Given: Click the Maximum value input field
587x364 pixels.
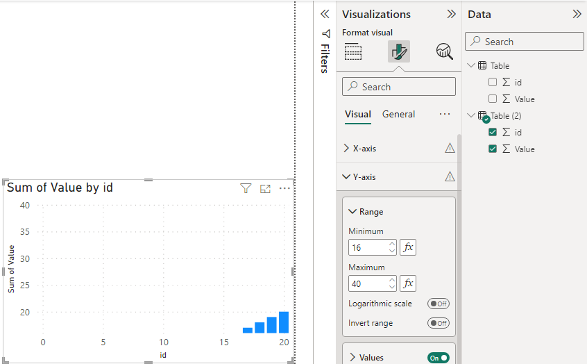Looking at the screenshot, I should pos(368,283).
